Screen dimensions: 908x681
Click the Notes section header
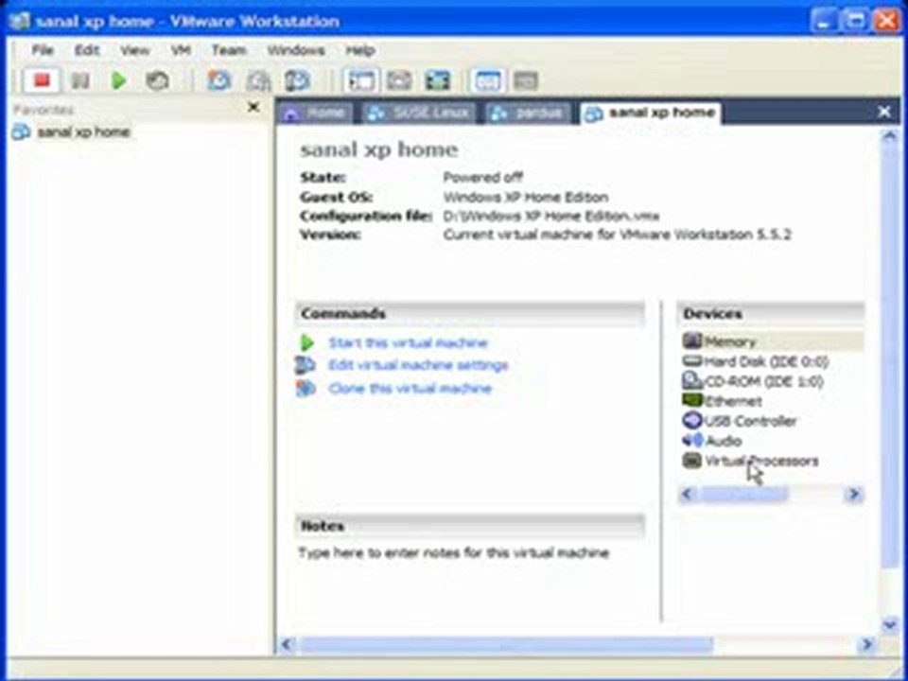tap(470, 526)
